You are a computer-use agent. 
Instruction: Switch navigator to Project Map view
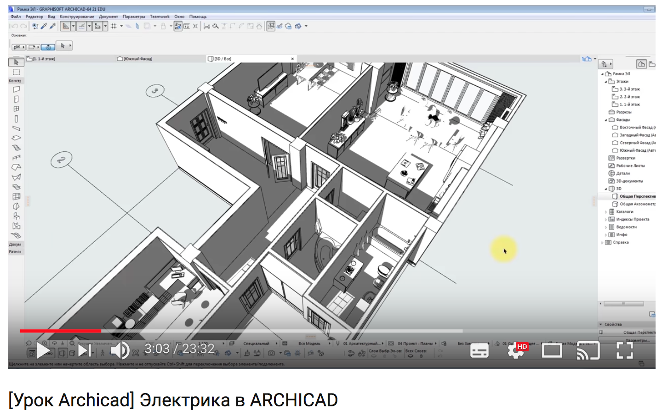[642, 64]
